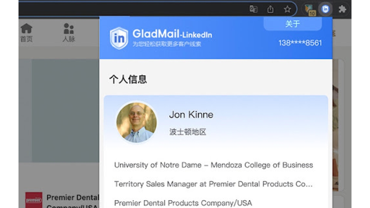370x208 pixels.
Task: Click Territory Sales Manager job title line
Action: (213, 184)
